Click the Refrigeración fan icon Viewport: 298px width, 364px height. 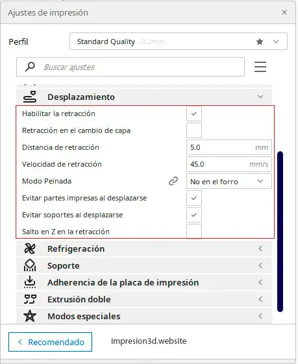(30, 249)
